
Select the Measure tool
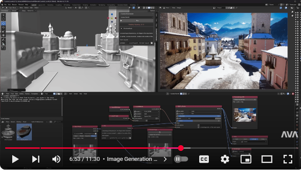3,44
